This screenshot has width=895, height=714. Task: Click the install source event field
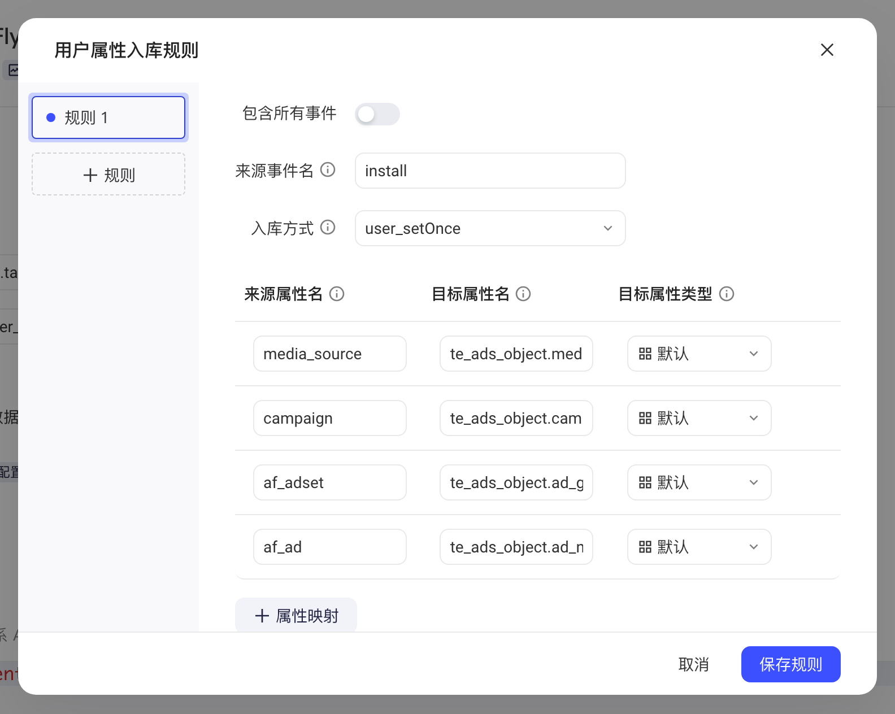(x=490, y=171)
